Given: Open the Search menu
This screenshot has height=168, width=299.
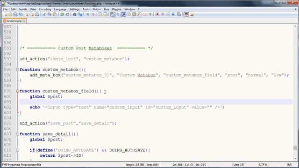Looking at the screenshot, I should click(23, 9).
